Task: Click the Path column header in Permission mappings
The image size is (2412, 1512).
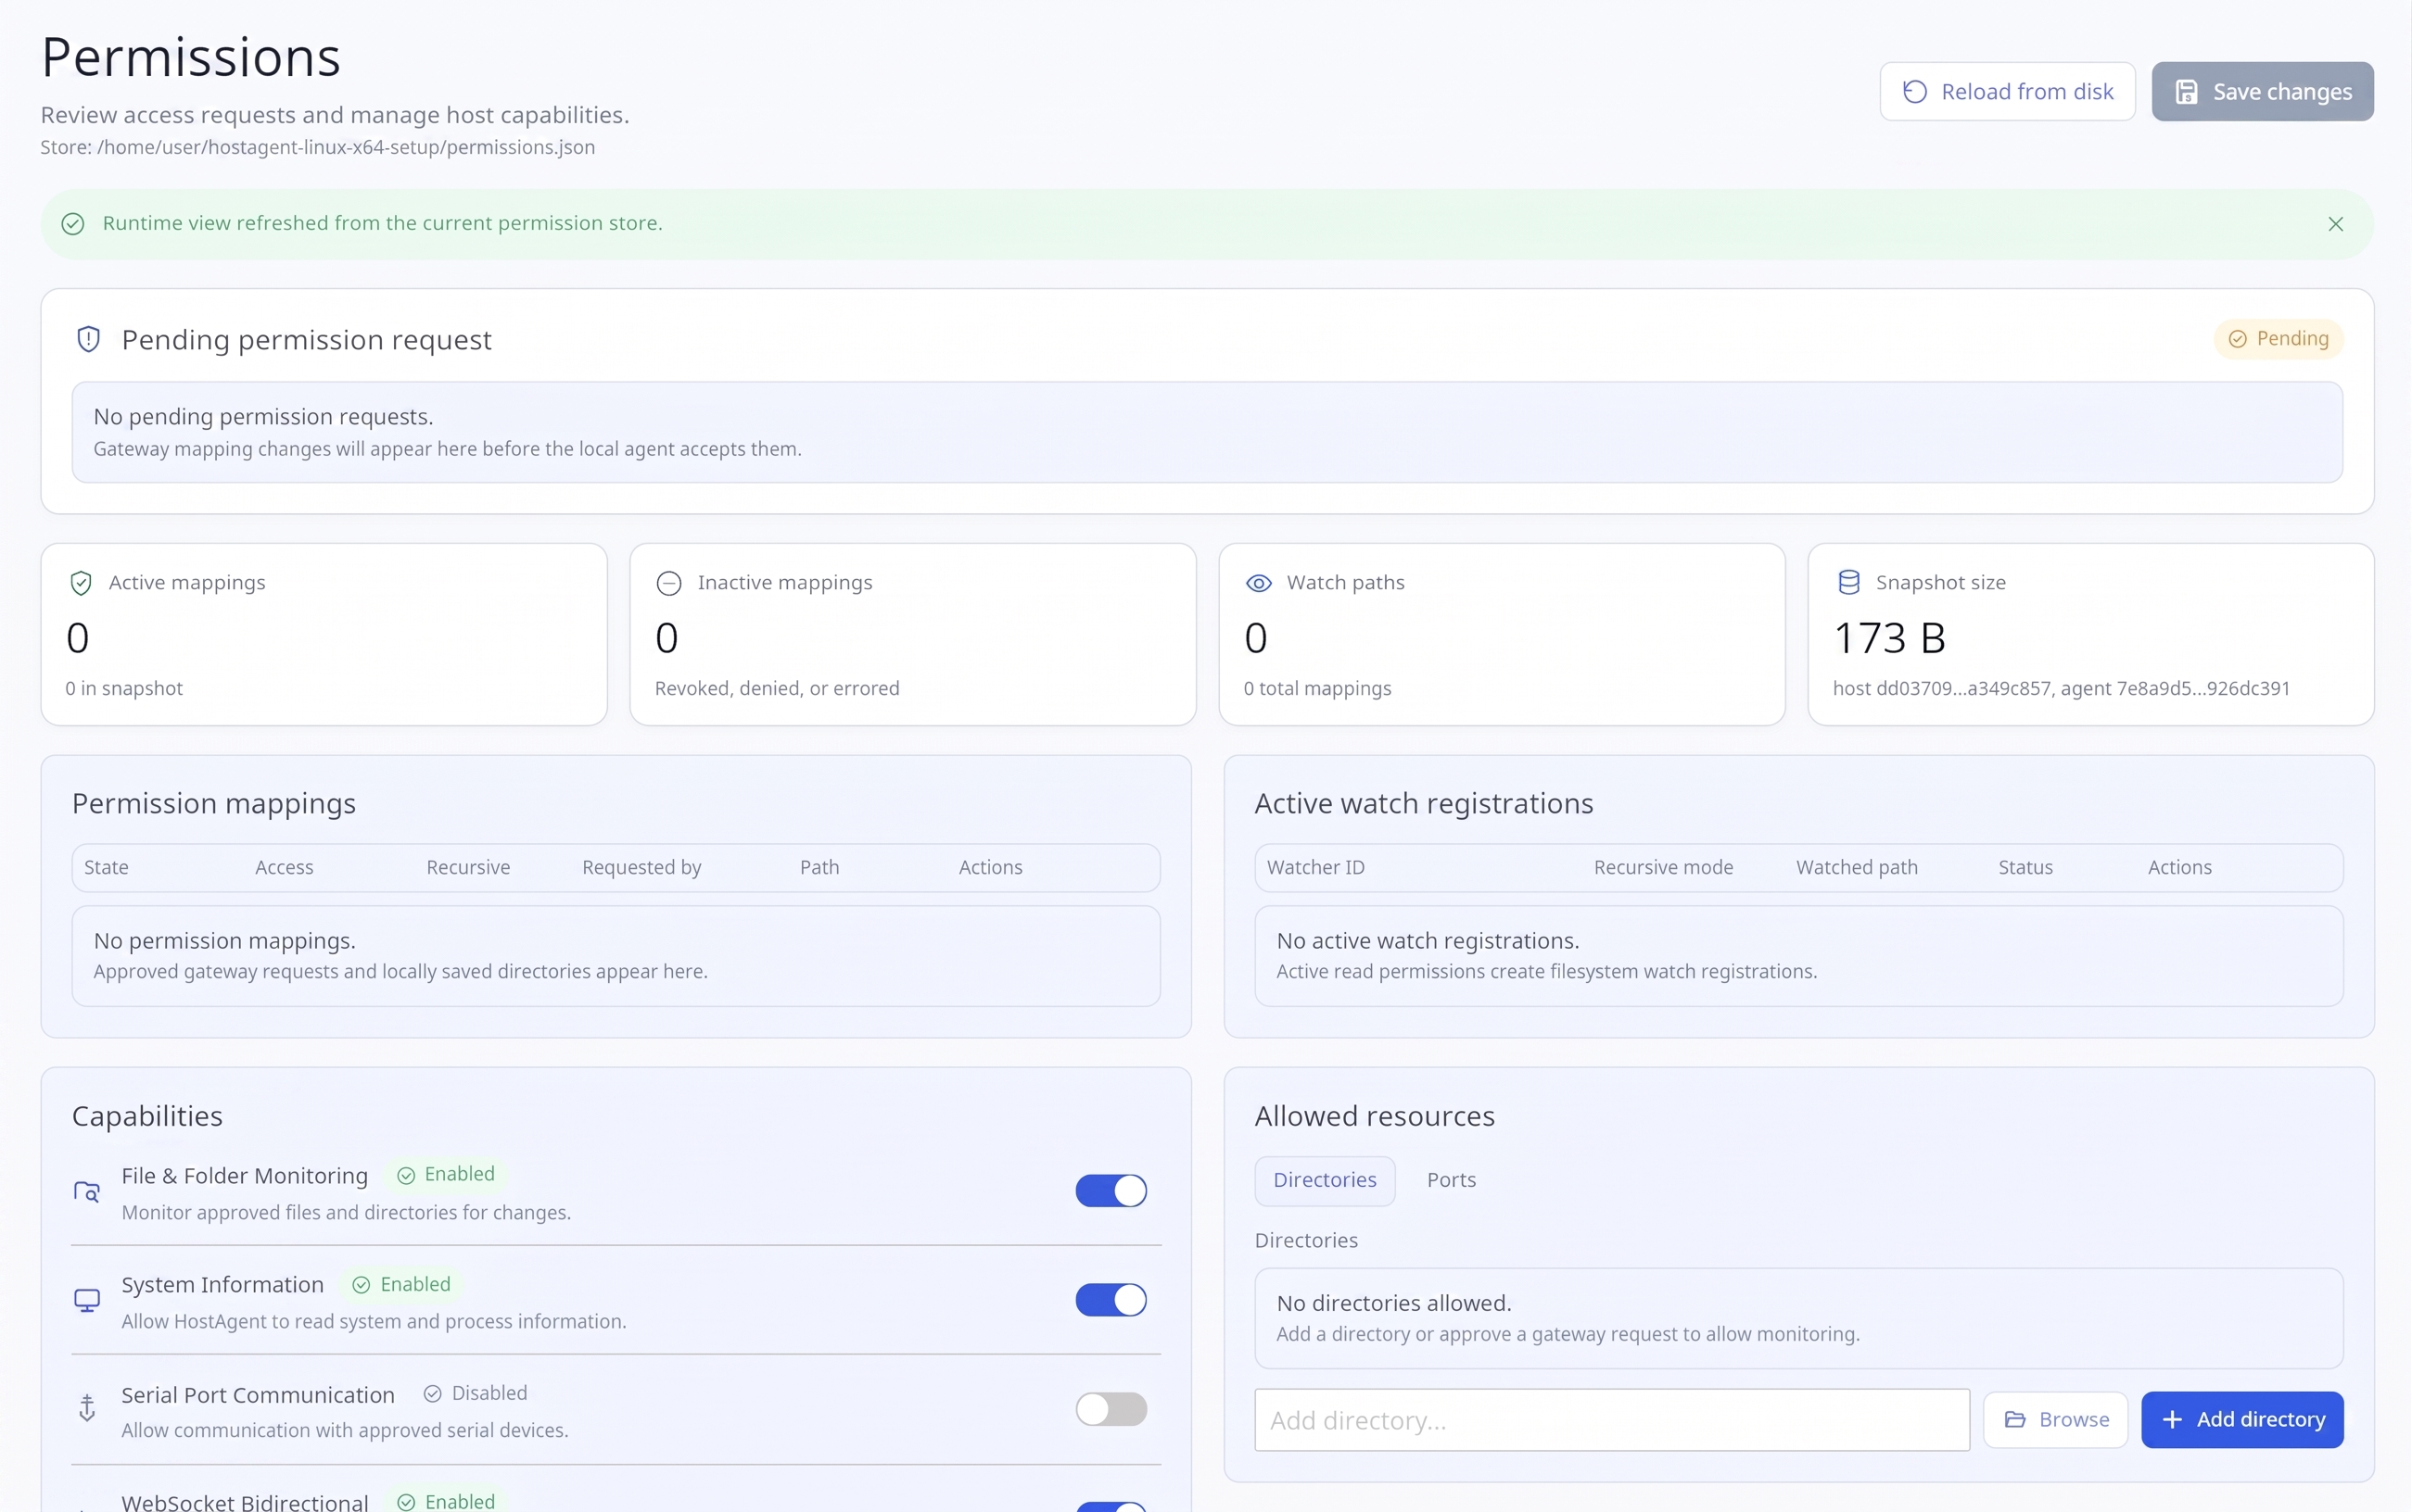Action: click(819, 868)
